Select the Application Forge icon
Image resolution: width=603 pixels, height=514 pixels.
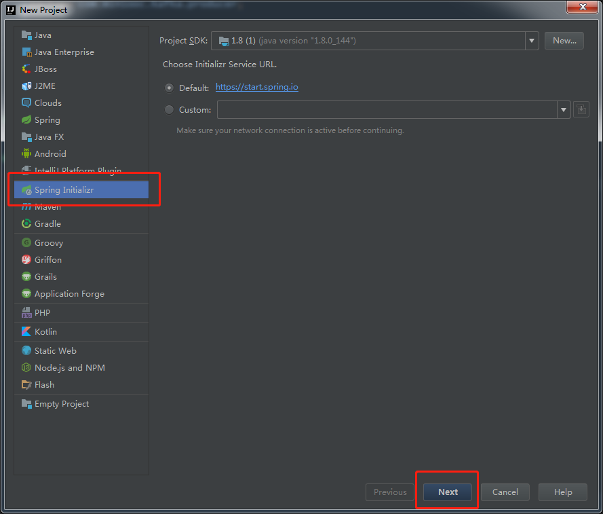pyautogui.click(x=26, y=293)
